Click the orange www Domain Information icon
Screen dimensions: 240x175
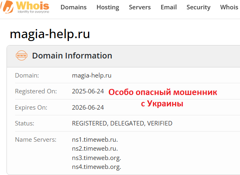pos(22,55)
